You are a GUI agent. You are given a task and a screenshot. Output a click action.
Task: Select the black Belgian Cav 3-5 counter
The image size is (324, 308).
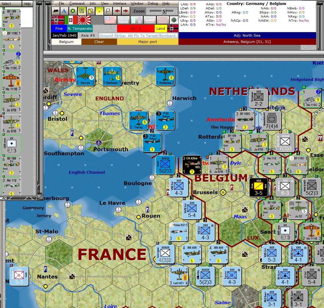point(259,187)
